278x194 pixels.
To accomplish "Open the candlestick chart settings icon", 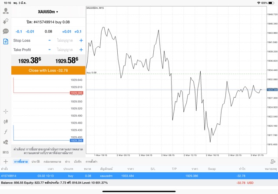I will click(x=6, y=122).
